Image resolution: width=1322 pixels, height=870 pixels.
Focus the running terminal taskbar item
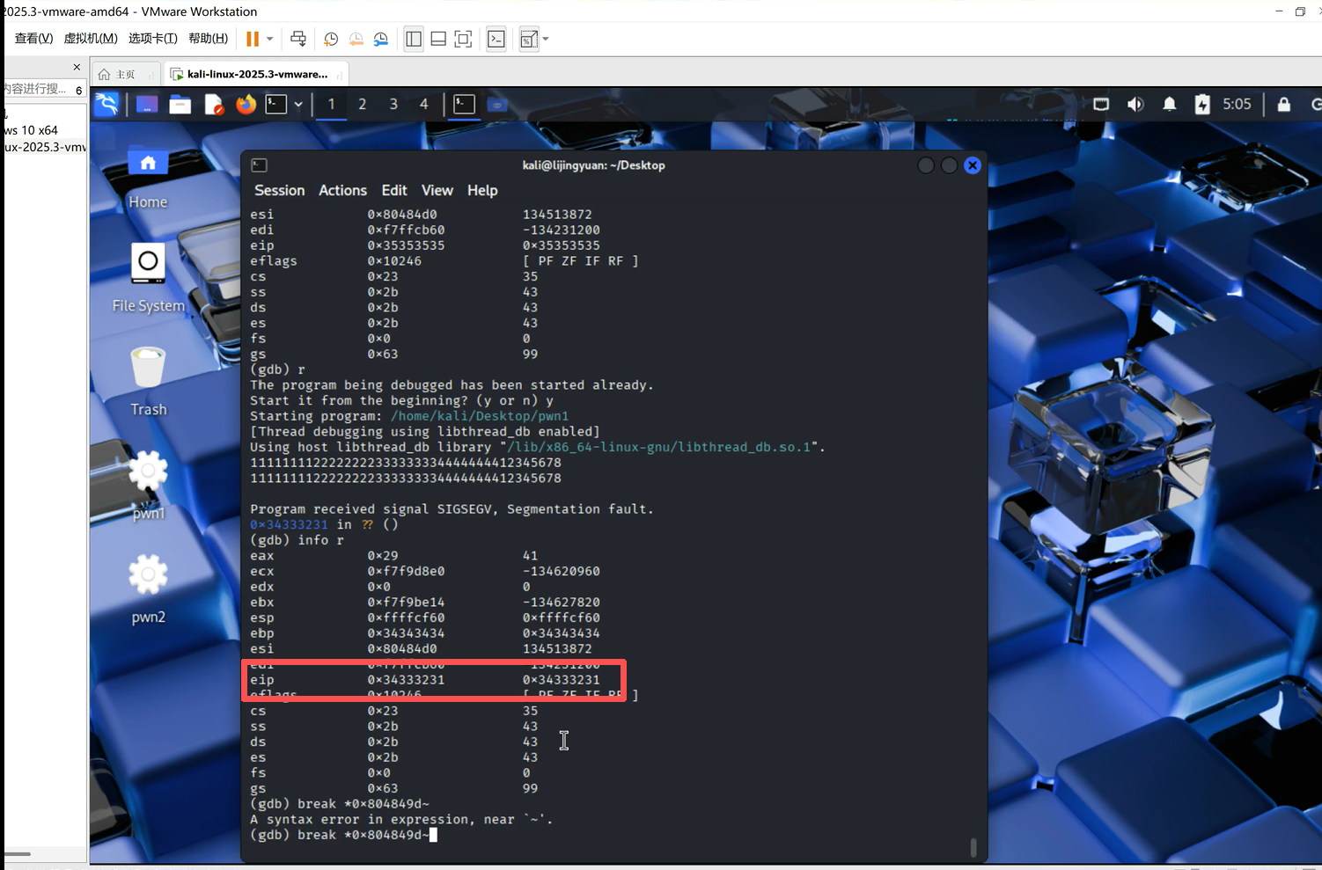click(464, 105)
